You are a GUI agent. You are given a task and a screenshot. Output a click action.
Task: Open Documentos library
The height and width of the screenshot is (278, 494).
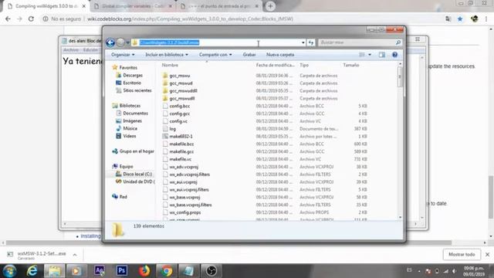click(x=136, y=114)
